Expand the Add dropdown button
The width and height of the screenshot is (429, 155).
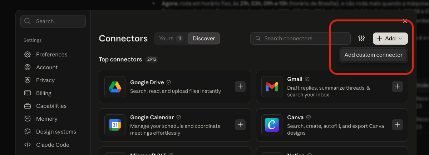(x=390, y=39)
